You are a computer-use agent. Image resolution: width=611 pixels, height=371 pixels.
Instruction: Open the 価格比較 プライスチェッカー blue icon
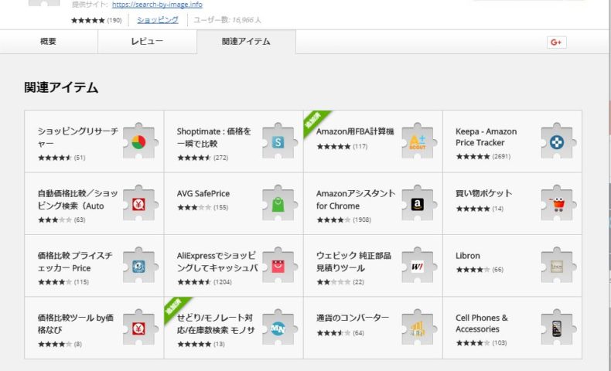(138, 267)
